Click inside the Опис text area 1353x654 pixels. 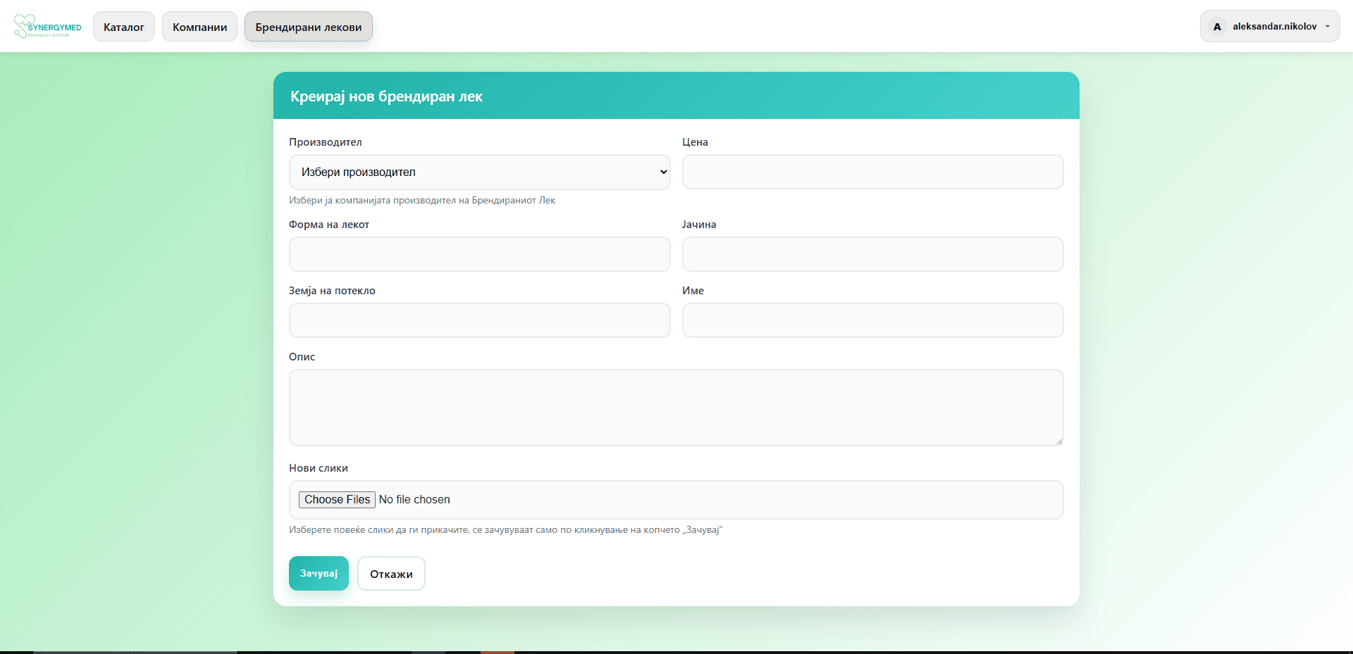coord(676,408)
